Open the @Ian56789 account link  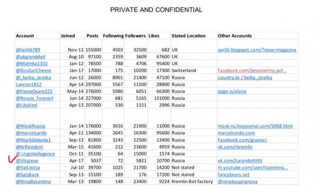28,50
